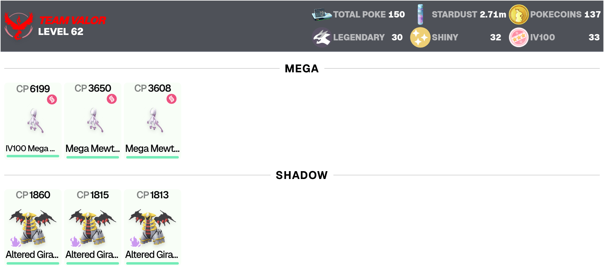Click the mega badge on CP 3650 card
This screenshot has height=270, width=604.
click(112, 99)
